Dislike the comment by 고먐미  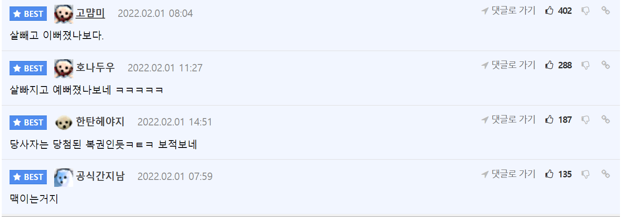coord(585,11)
